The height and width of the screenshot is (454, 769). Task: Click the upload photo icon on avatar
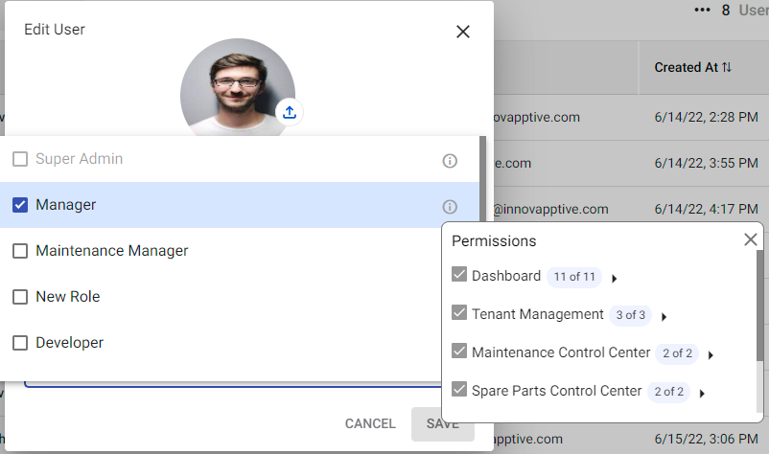[x=290, y=112]
